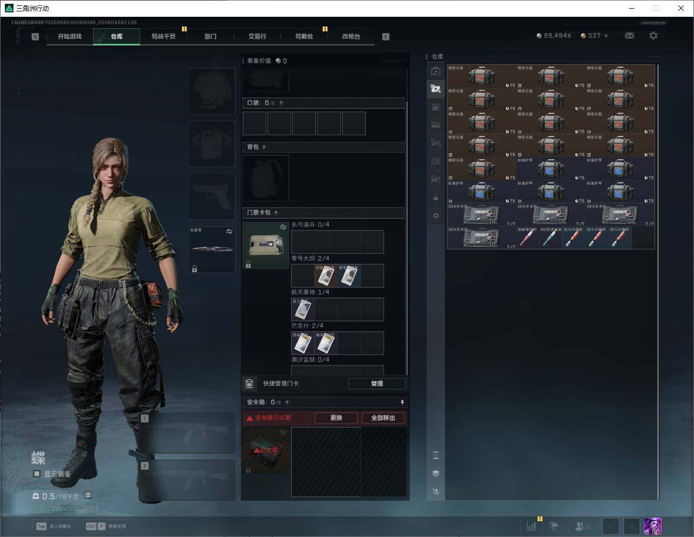Open the 改枪台 tab
Screen dimensions: 694x537
click(351, 36)
